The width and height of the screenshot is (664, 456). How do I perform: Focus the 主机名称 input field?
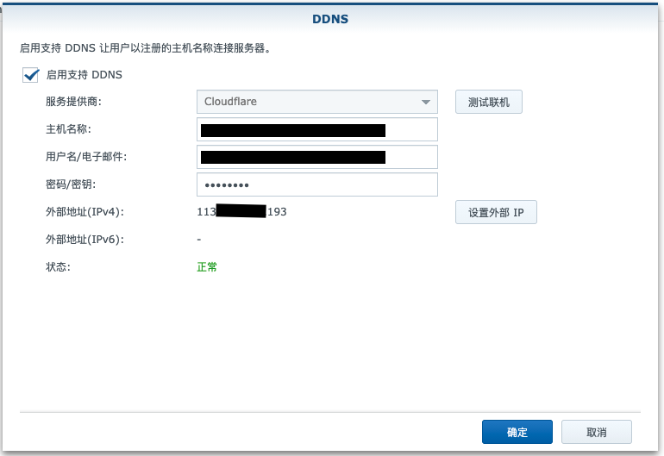pyautogui.click(x=316, y=130)
